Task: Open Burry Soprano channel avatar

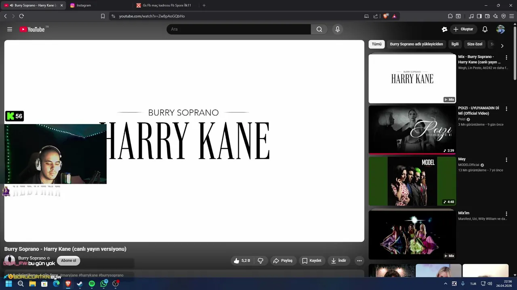Action: [x=10, y=261]
